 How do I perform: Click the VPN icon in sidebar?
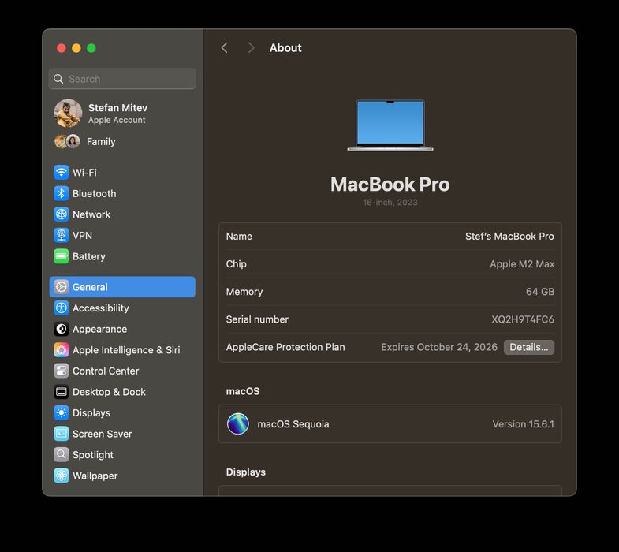(x=62, y=235)
